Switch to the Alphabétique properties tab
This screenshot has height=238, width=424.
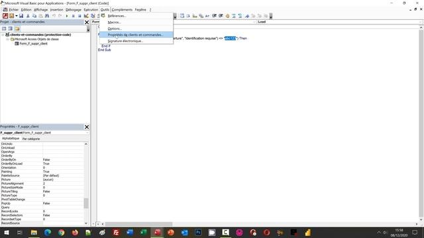[11, 138]
